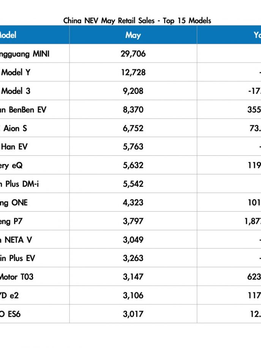Viewport: 261px width, 348px height.
Task: Select the 3,263 Plus EV sales cell
Action: (133, 258)
